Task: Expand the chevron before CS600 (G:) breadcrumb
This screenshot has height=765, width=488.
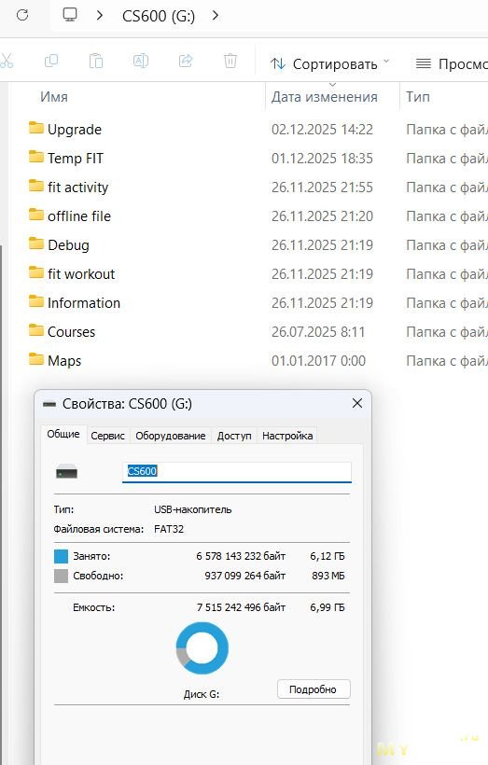Action: point(100,16)
